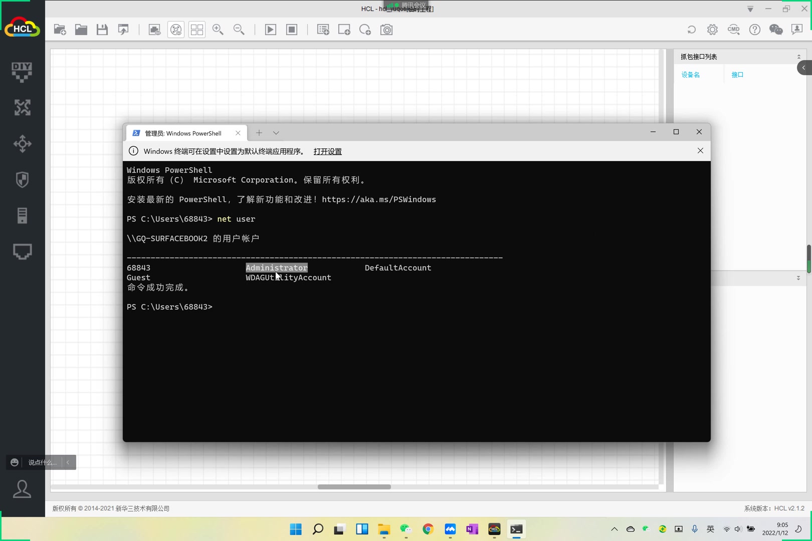The image size is (812, 541).
Task: Toggle the topology overview eye icon
Action: click(176, 30)
